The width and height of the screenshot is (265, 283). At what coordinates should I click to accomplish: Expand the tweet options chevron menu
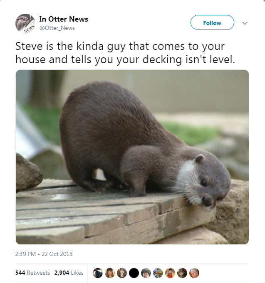[x=245, y=23]
